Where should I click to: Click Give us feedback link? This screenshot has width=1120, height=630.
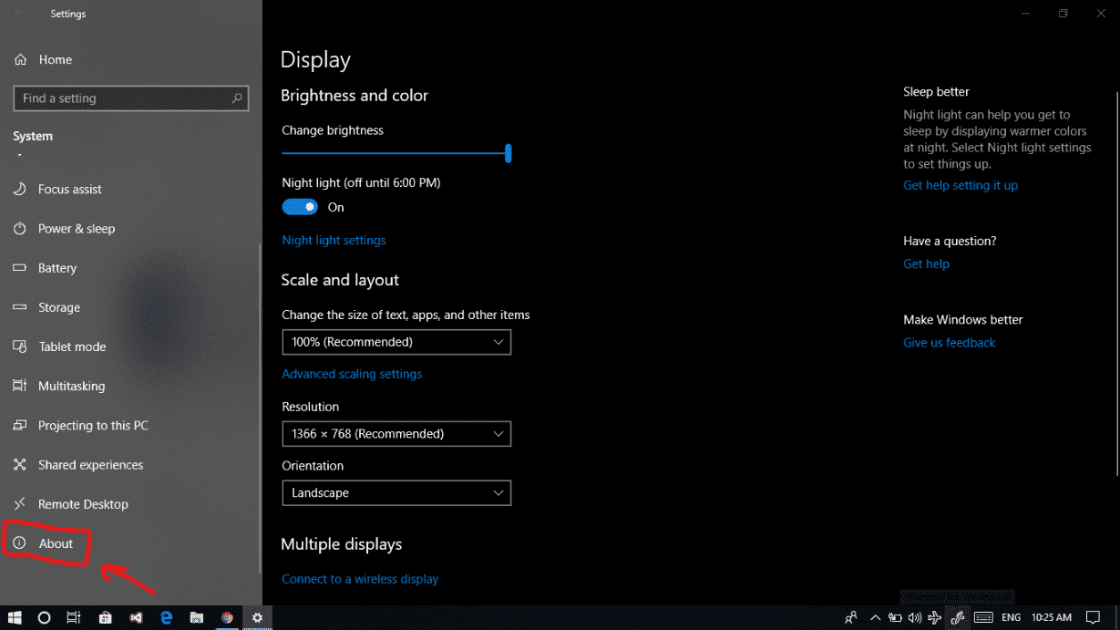[949, 343]
